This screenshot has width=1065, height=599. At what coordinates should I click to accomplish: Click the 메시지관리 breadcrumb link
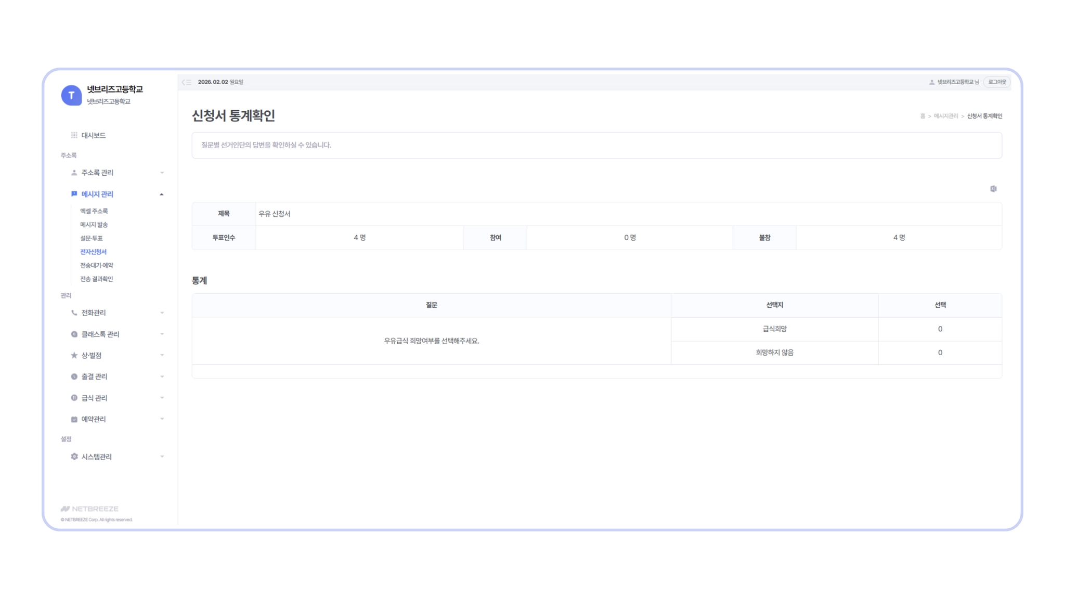[x=945, y=116]
